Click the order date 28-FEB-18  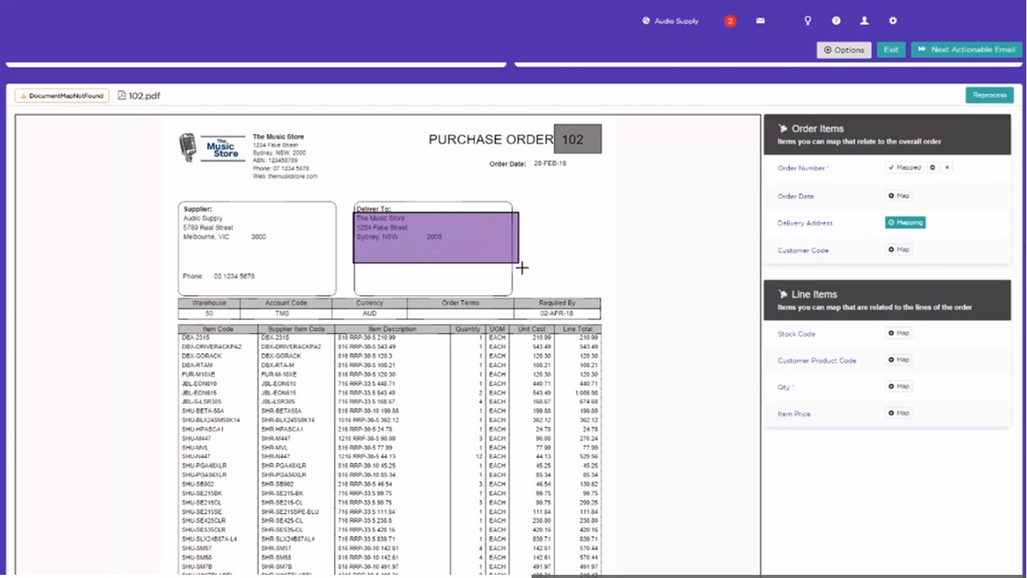point(550,164)
